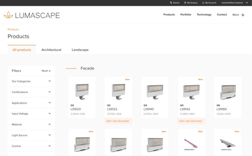Click the Reset filters X icon
This screenshot has height=156, width=252.
[x=50, y=71]
